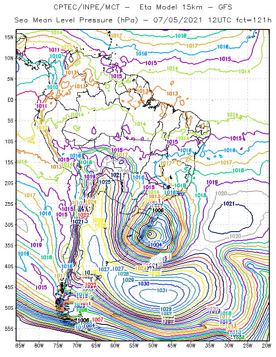The height and width of the screenshot is (357, 276).
Task: Click the 1030 isobar contour label
Action: point(144,284)
